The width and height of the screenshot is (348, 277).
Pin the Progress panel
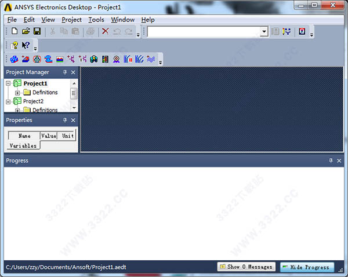pos(331,161)
